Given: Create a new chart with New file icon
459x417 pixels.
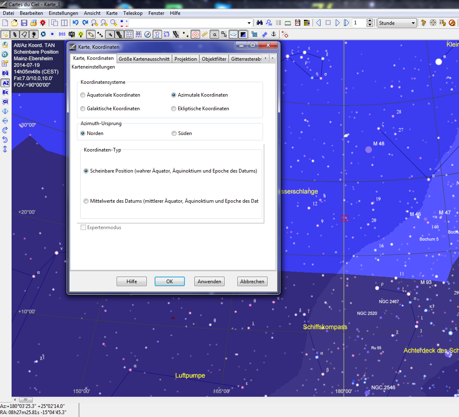Looking at the screenshot, I should point(5,23).
